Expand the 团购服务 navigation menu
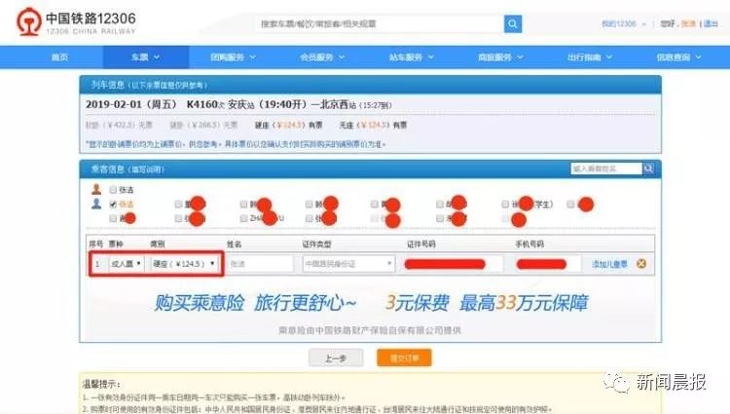Image resolution: width=730 pixels, height=414 pixels. coord(233,57)
